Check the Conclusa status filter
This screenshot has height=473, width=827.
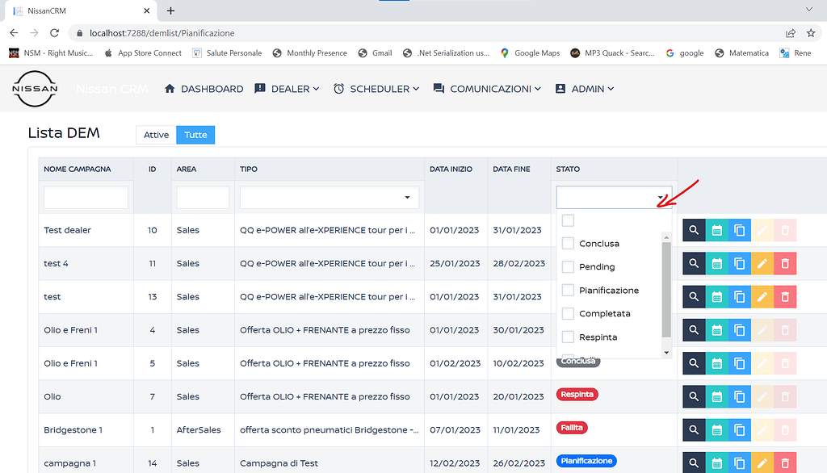click(568, 244)
